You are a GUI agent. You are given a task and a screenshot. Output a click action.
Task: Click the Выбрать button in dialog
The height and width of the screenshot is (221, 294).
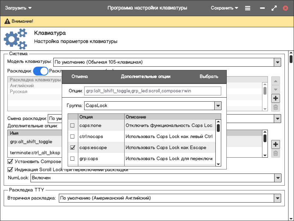coord(209,77)
